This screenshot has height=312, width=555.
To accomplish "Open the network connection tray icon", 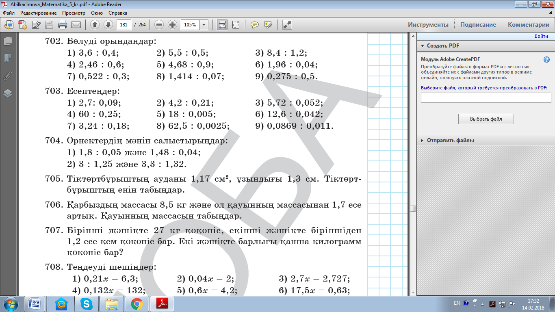I will 502,304.
